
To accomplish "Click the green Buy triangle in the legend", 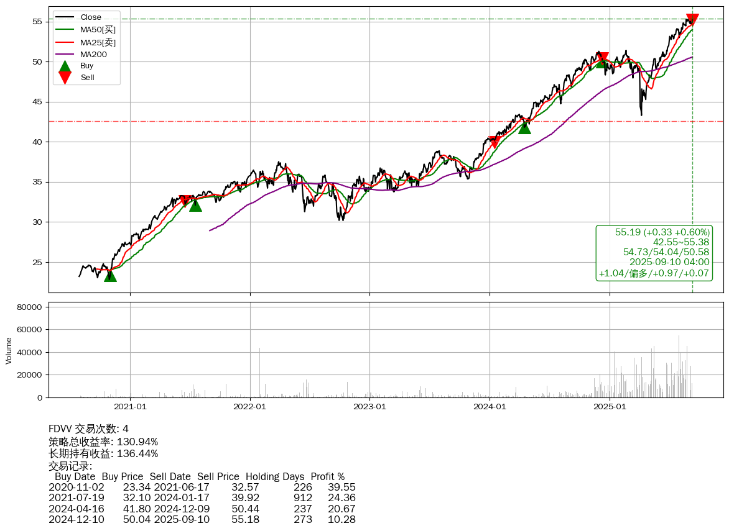I will point(65,66).
